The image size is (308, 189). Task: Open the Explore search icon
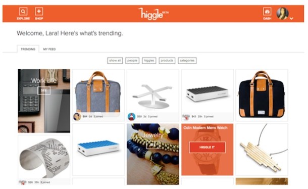(23, 12)
